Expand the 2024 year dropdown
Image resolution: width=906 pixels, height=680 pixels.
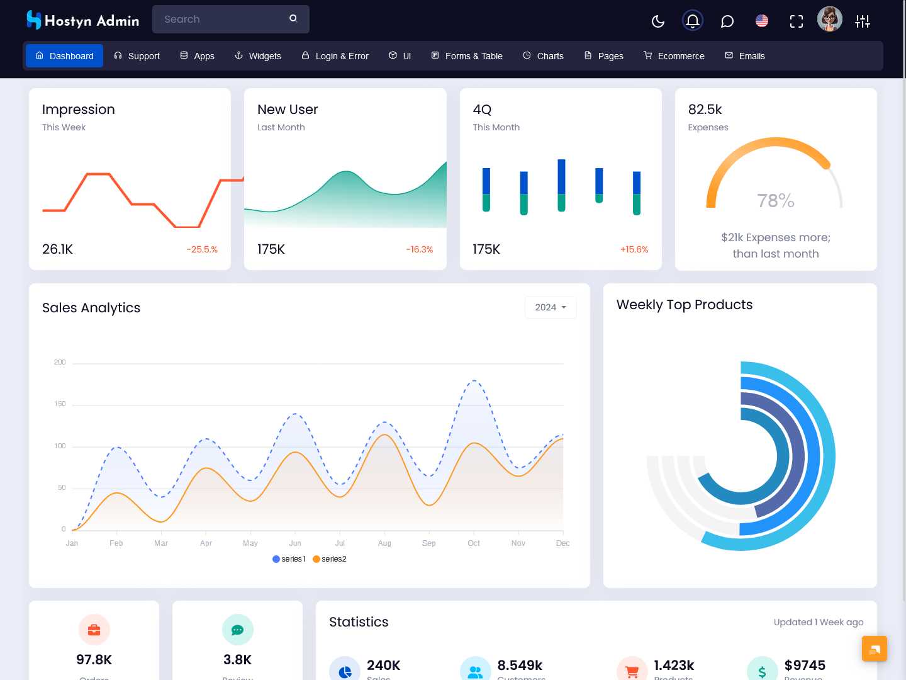(551, 307)
